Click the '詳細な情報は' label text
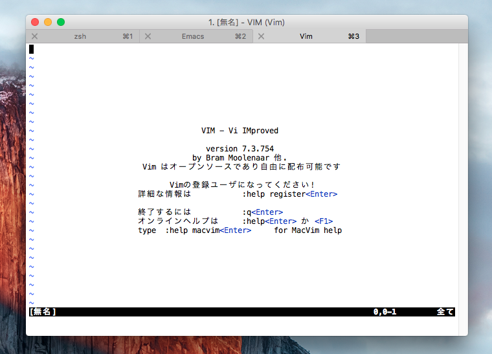 164,194
